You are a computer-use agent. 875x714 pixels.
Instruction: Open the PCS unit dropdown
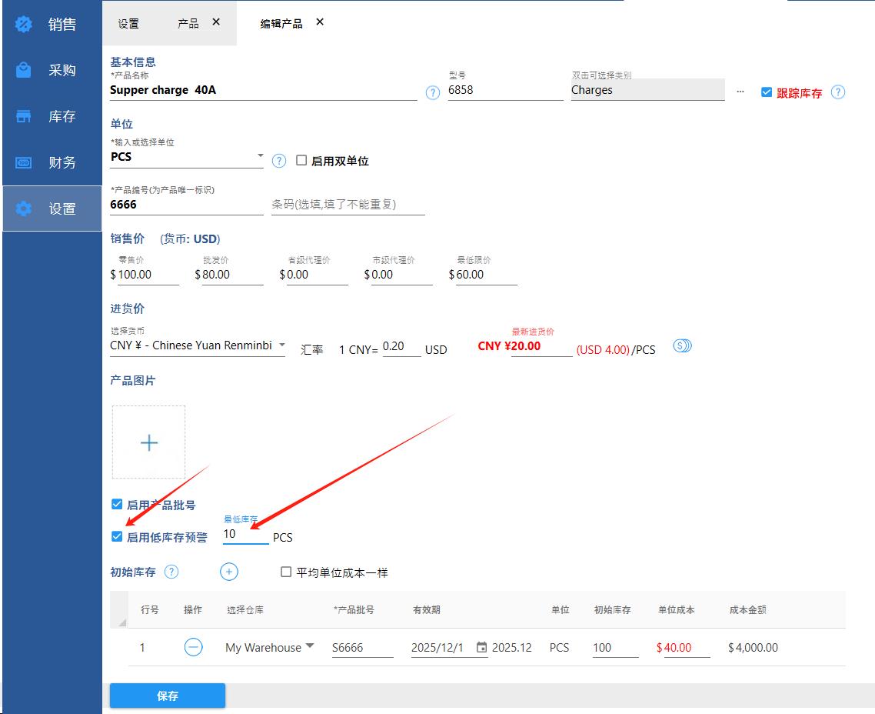click(259, 156)
